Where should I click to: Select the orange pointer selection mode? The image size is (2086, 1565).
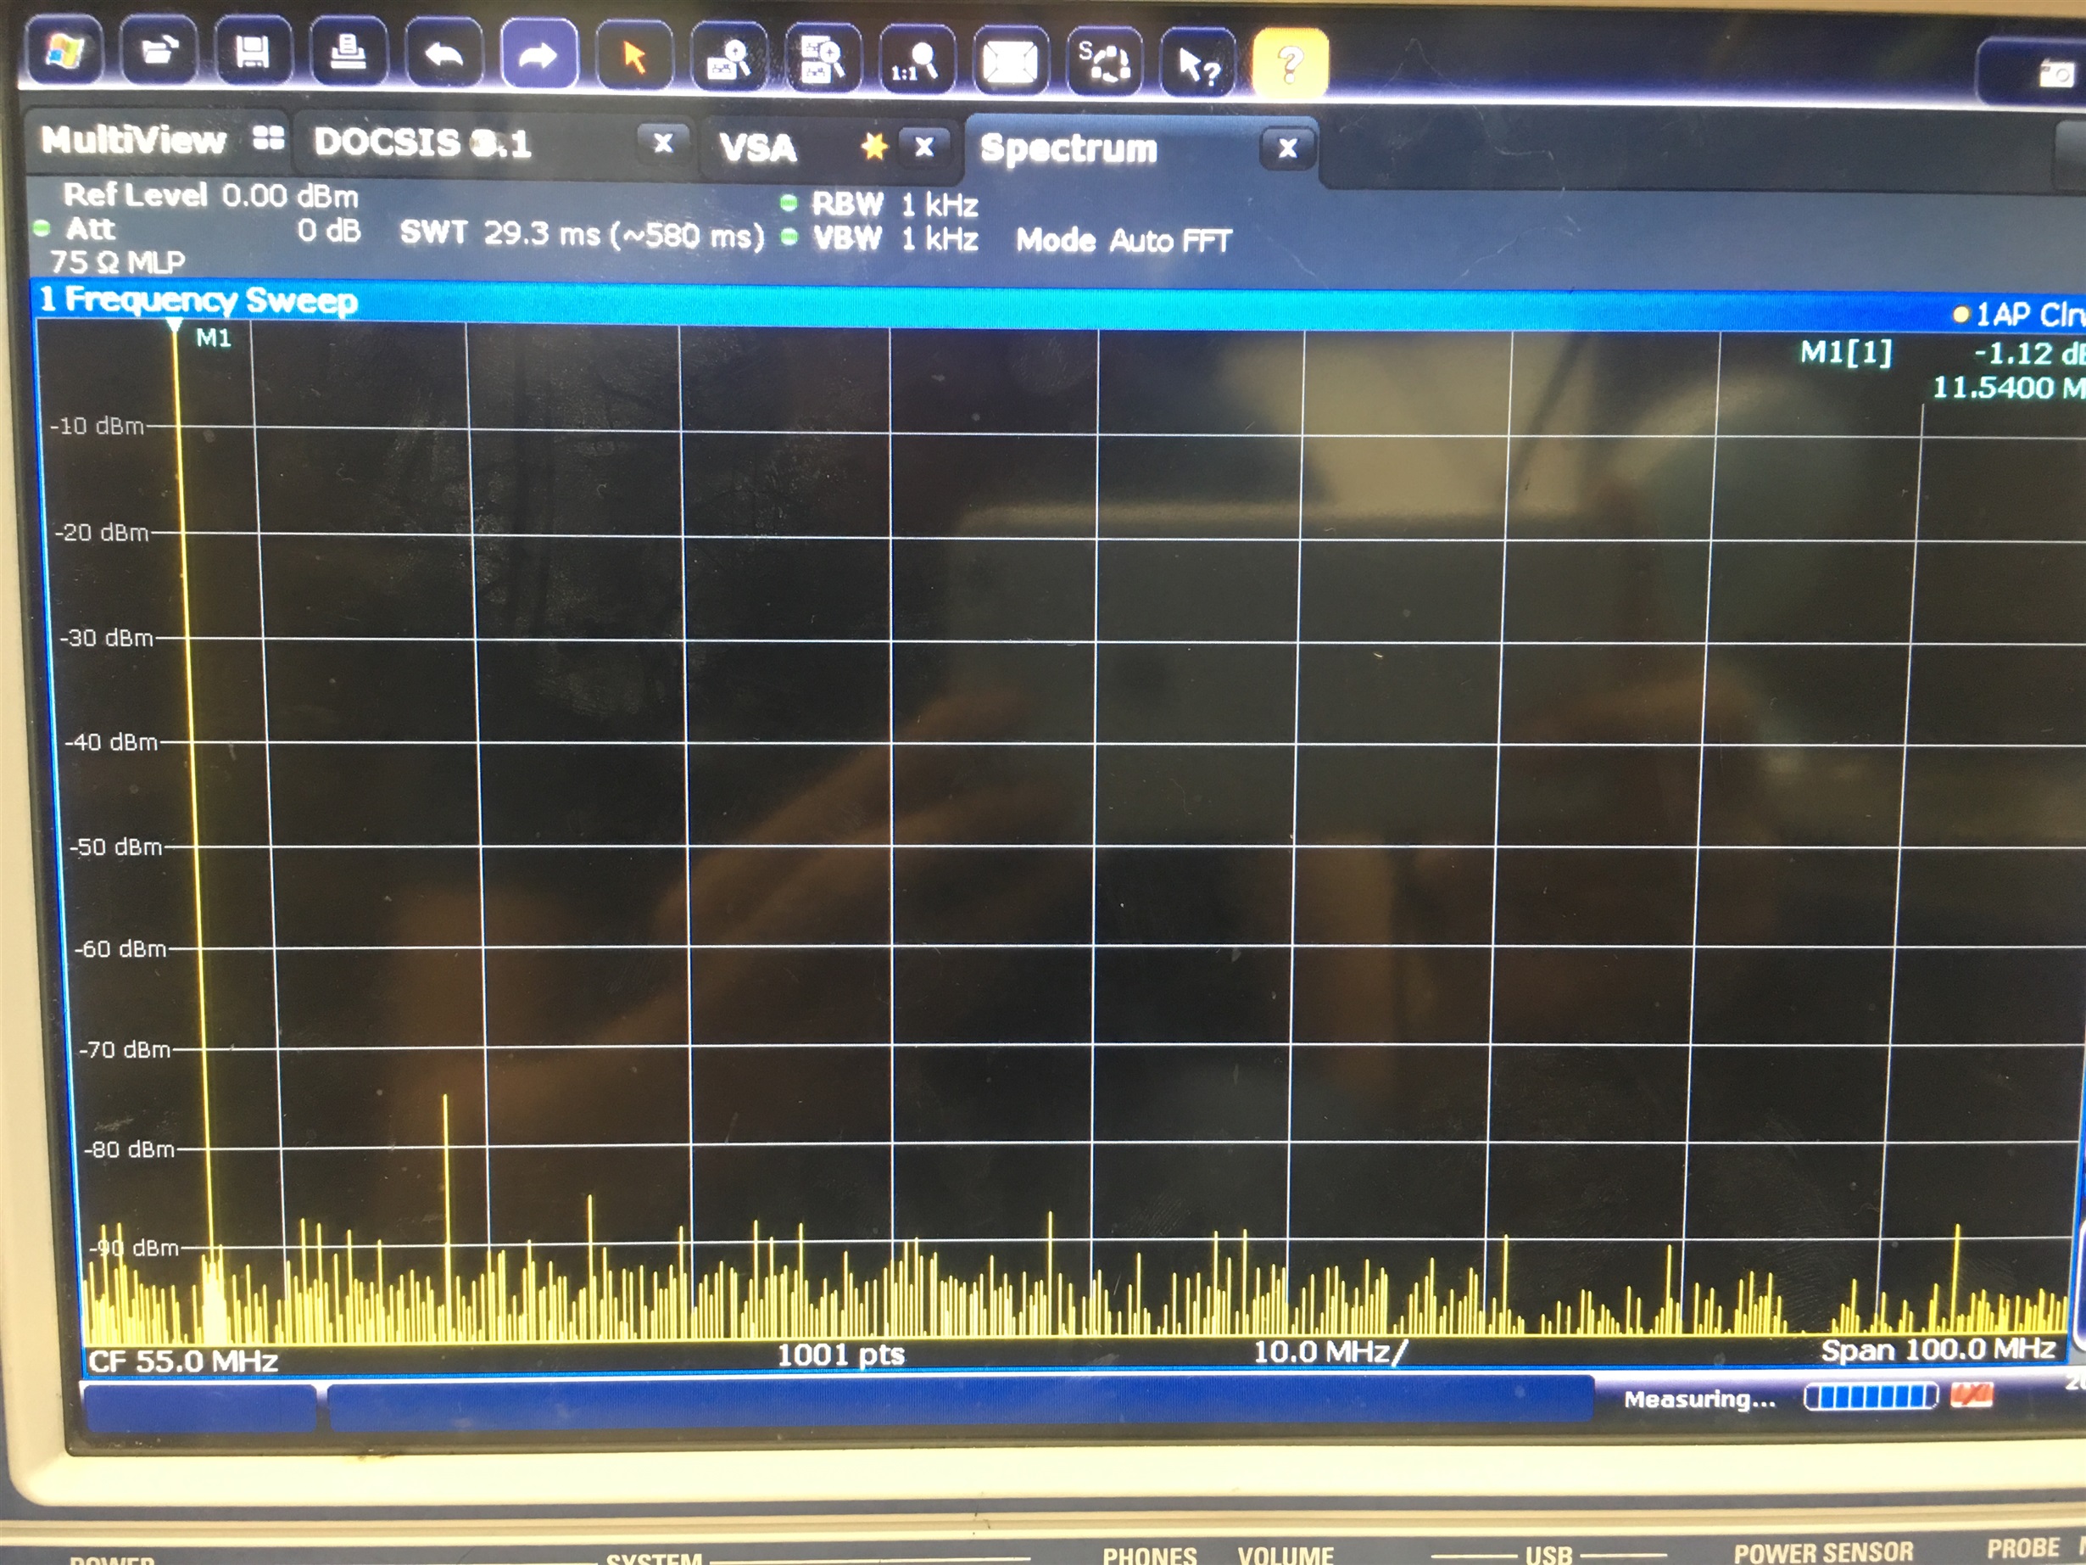point(633,59)
